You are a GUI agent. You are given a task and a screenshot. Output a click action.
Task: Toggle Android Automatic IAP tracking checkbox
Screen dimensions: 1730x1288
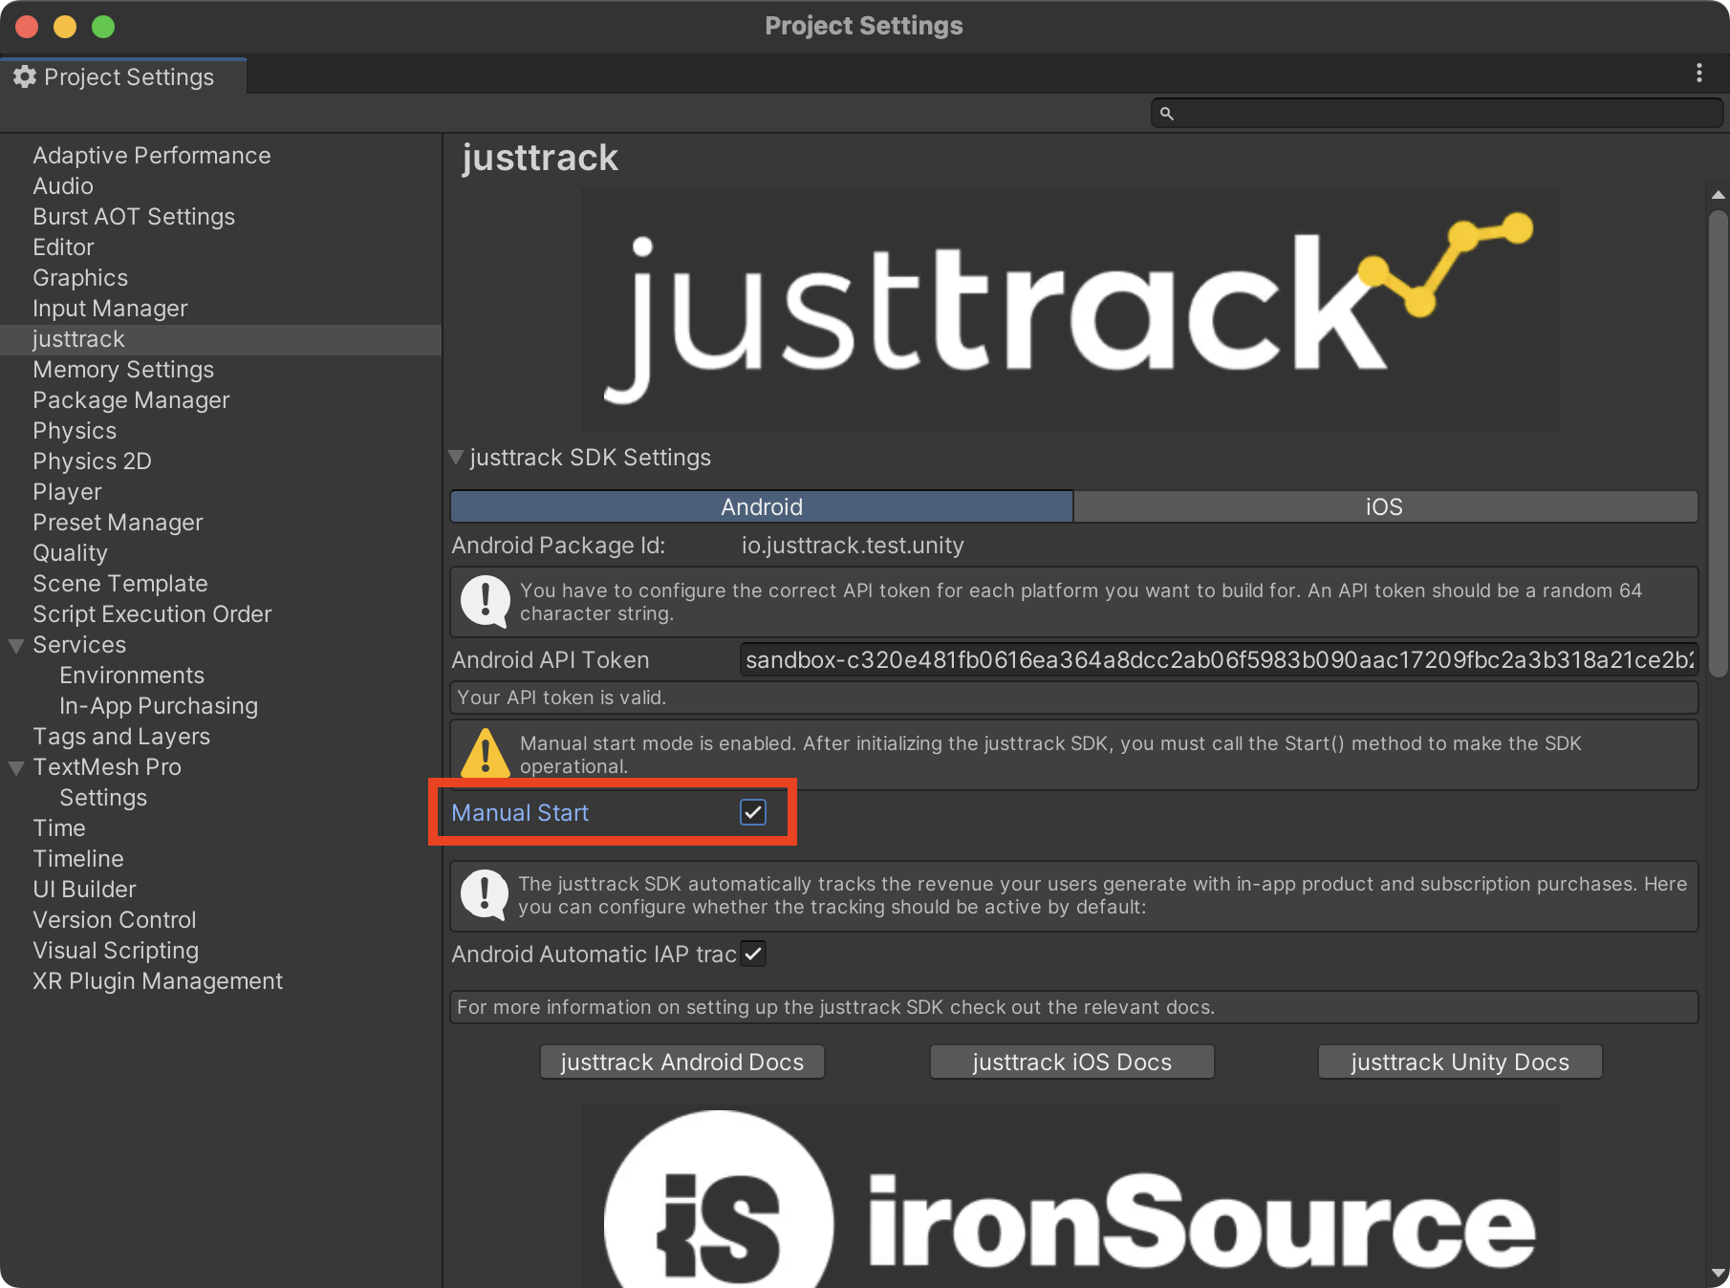tap(753, 954)
